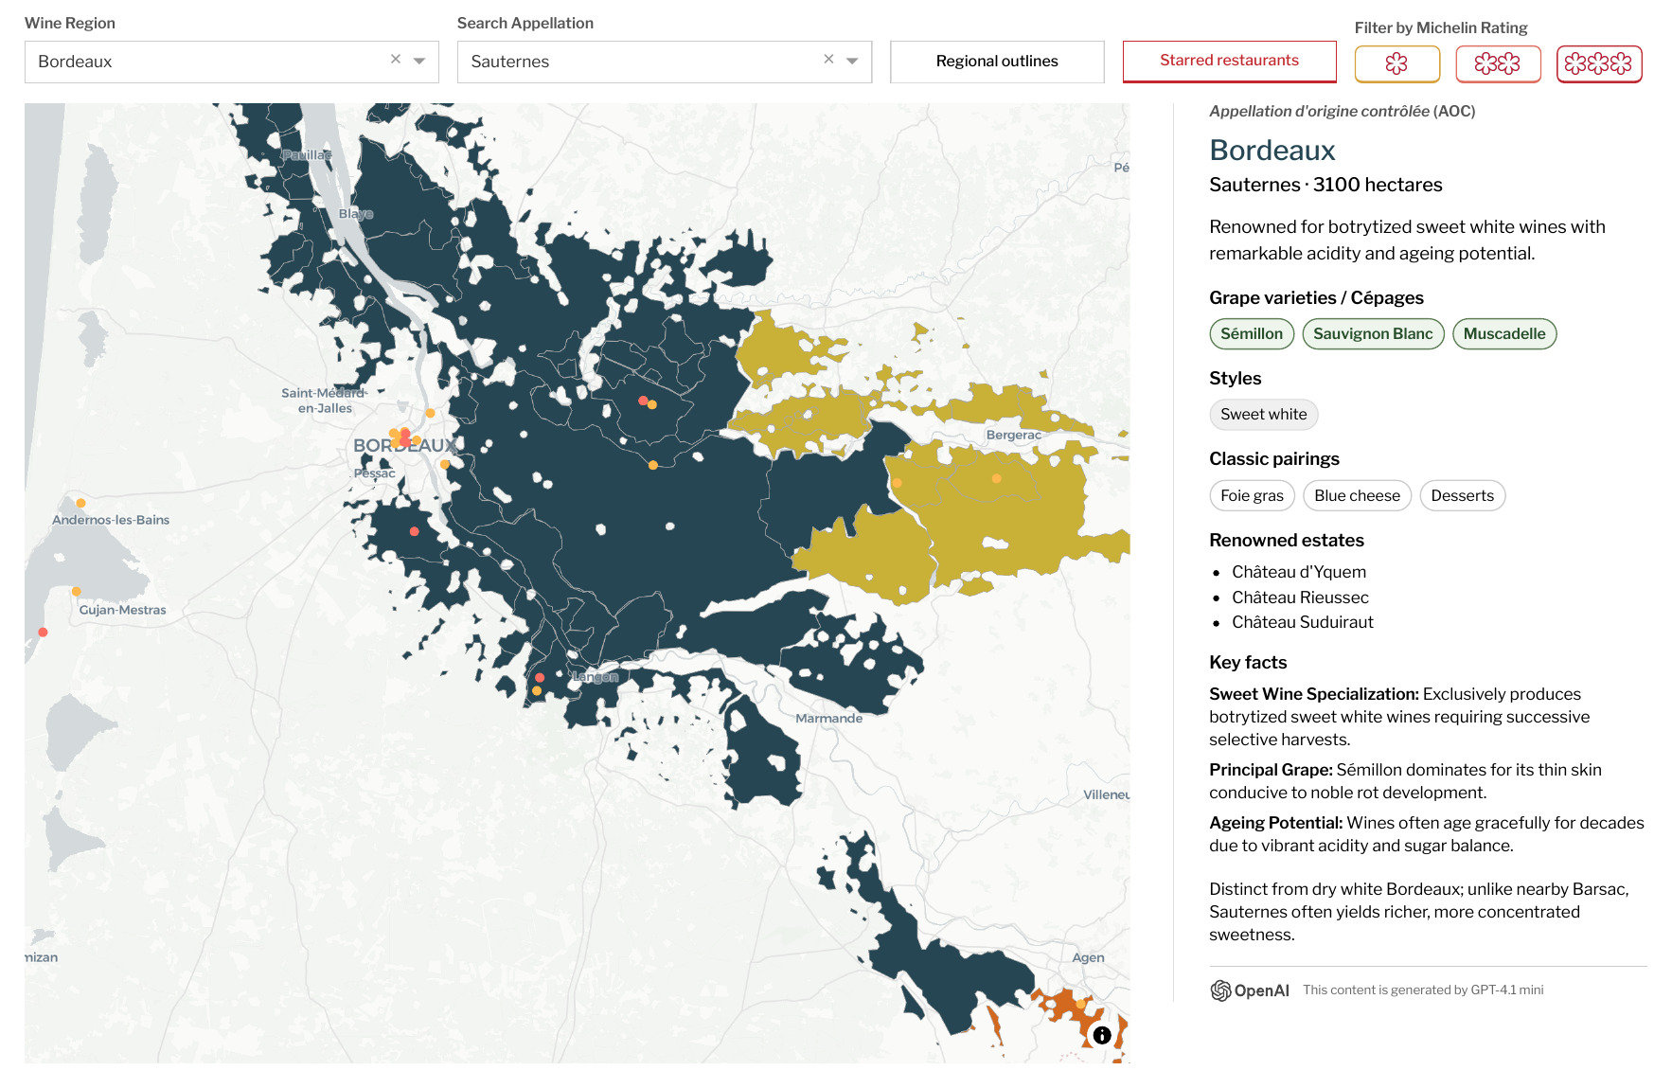Image resolution: width=1672 pixels, height=1088 pixels.
Task: Toggle the Starred restaurants button
Action: click(1229, 61)
